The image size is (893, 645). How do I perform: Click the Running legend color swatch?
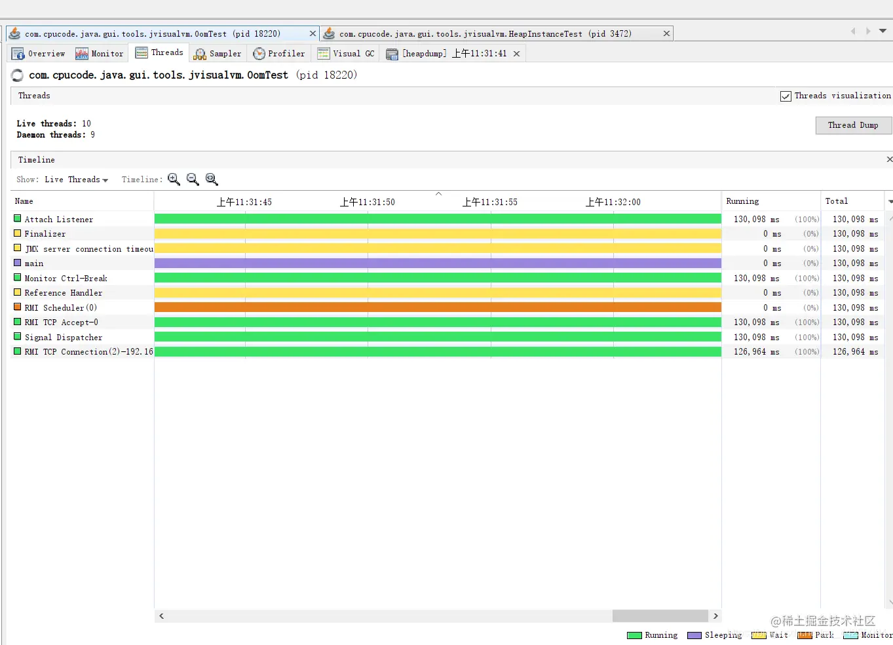(634, 635)
